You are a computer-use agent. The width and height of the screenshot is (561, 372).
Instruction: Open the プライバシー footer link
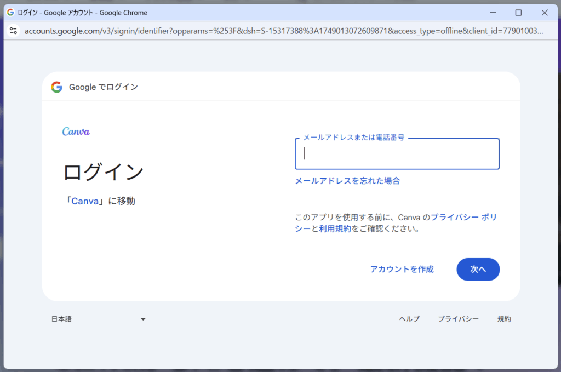pyautogui.click(x=459, y=319)
